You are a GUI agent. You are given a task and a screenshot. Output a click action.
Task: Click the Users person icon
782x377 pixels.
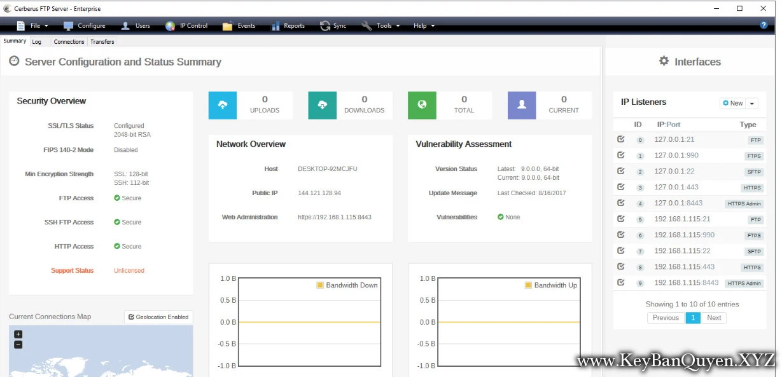pyautogui.click(x=125, y=25)
